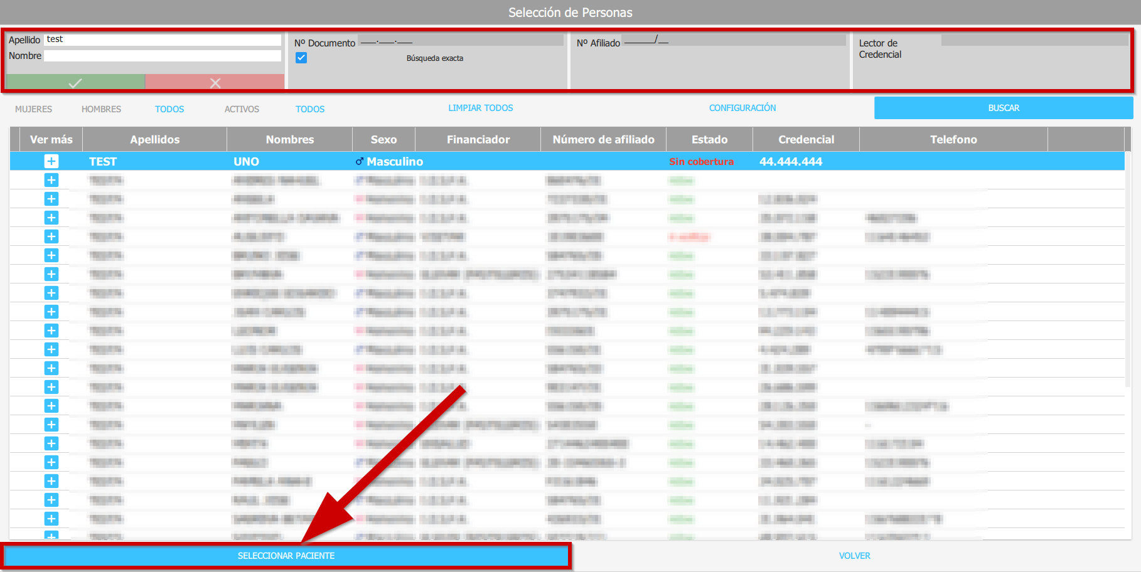Click the red X cancel button

215,82
